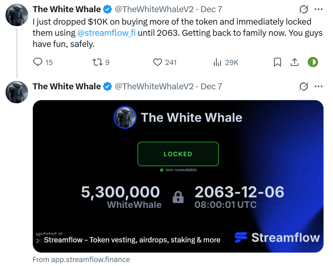The image size is (333, 266).
Task: Click the green grass status icon
Action: (x=312, y=62)
